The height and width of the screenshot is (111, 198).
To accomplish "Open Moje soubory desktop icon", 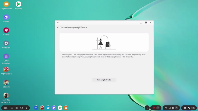I will click(6, 4).
